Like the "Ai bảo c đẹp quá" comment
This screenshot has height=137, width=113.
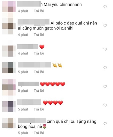(x=105, y=25)
